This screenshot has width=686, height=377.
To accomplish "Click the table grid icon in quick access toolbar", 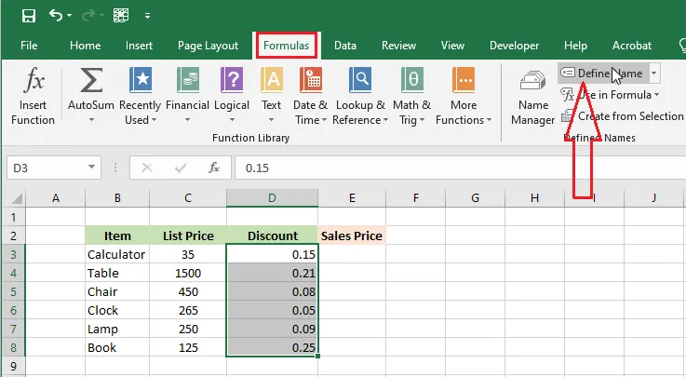I will (x=121, y=16).
